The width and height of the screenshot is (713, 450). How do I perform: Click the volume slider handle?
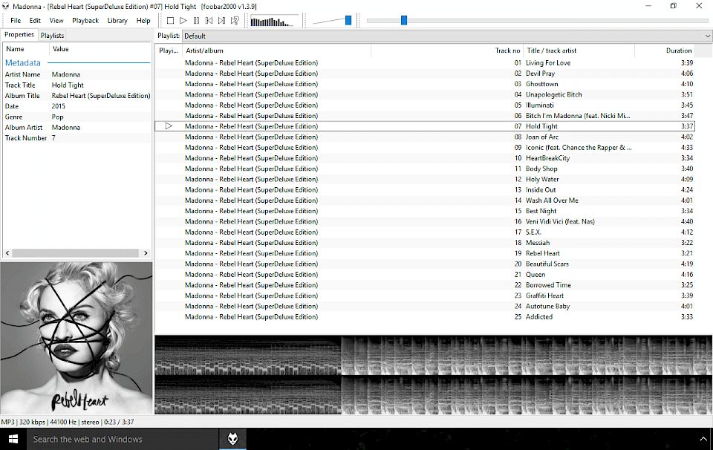pos(348,21)
